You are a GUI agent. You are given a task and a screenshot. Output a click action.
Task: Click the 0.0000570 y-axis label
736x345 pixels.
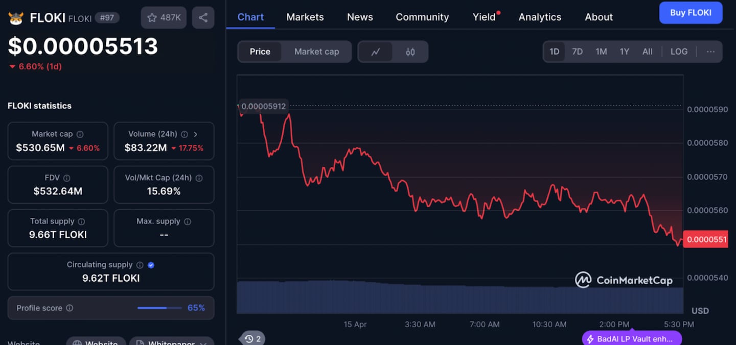(707, 177)
